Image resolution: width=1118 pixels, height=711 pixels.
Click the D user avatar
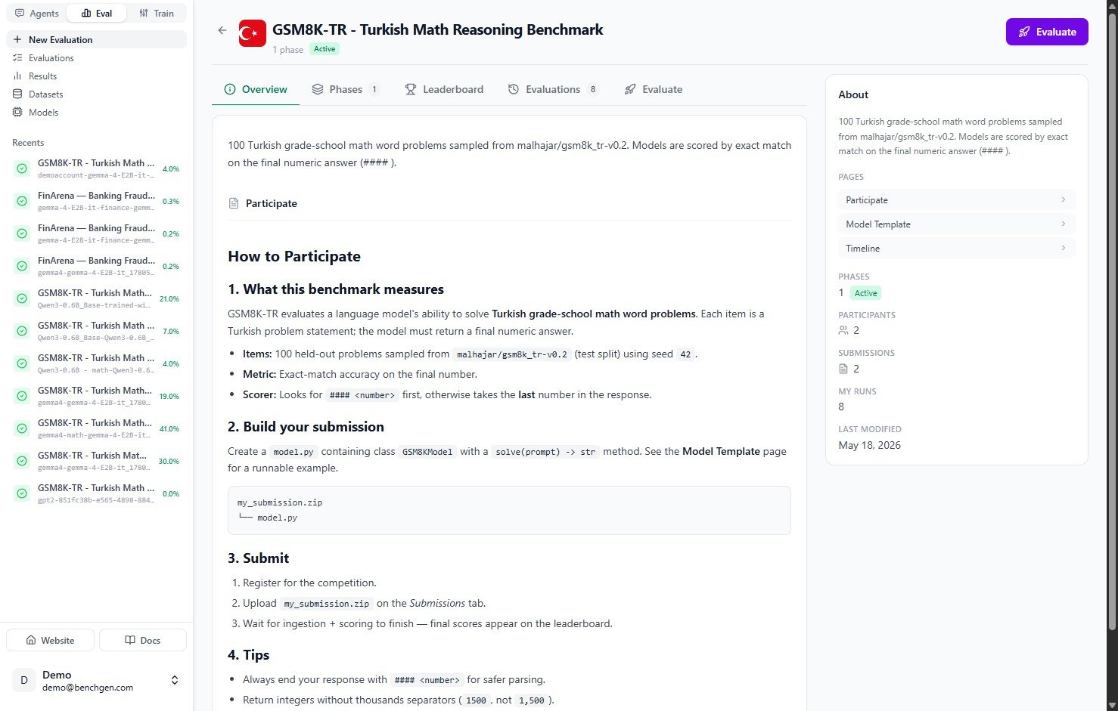click(24, 681)
